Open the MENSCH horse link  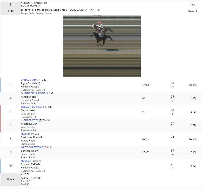[25, 161]
